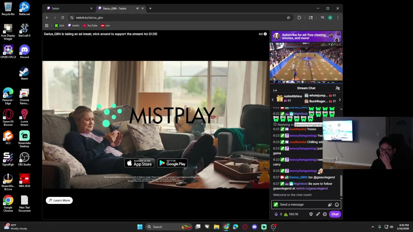Open Windows Start menu

point(140,227)
